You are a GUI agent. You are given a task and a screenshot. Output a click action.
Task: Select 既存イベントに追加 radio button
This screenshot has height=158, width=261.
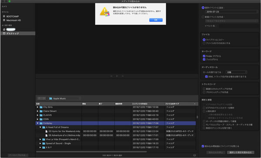click(203, 8)
